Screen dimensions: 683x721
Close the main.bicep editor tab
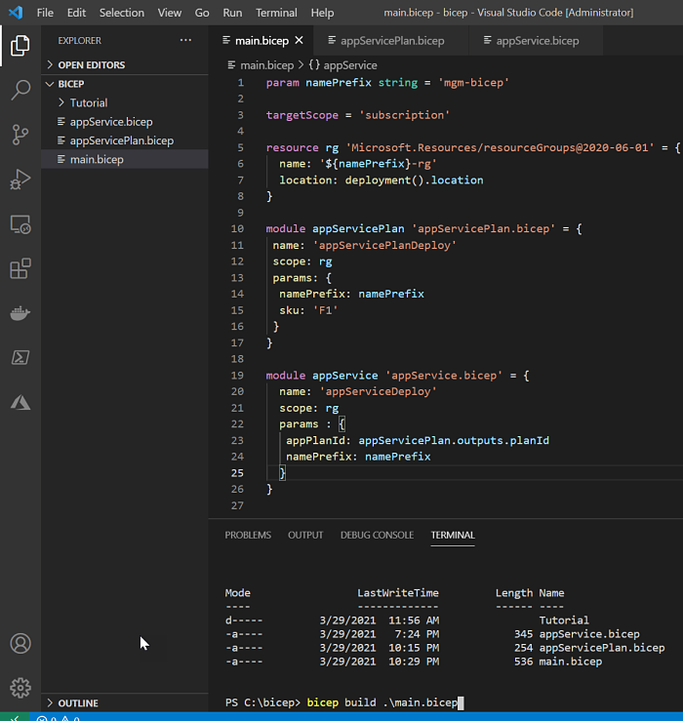[x=299, y=41]
